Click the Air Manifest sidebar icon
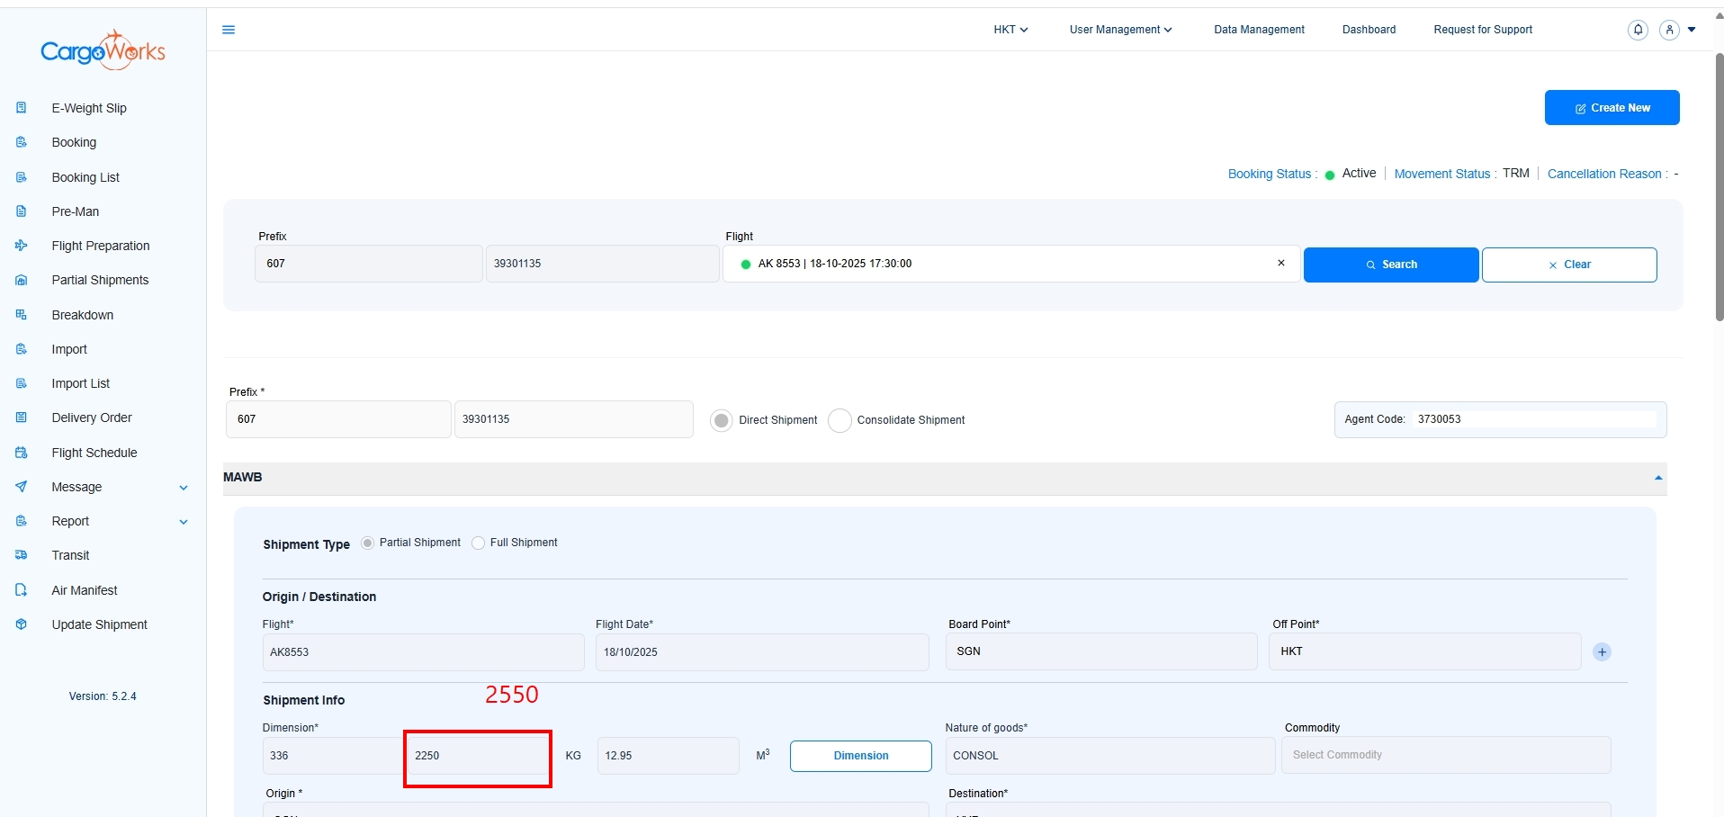This screenshot has height=817, width=1724. pyautogui.click(x=22, y=590)
